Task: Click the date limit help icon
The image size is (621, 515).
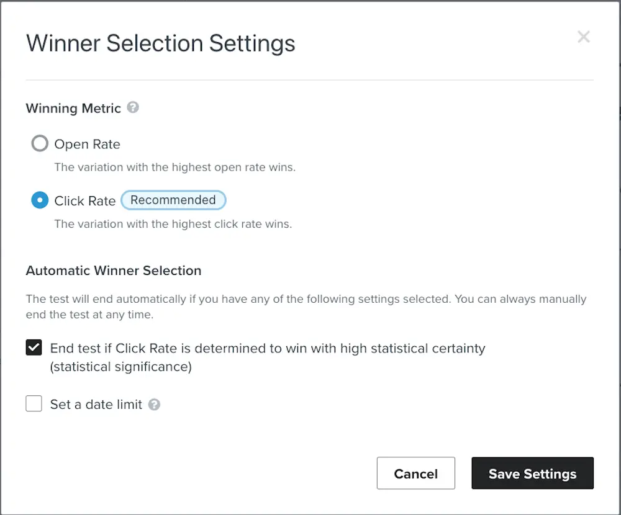Action: (154, 405)
